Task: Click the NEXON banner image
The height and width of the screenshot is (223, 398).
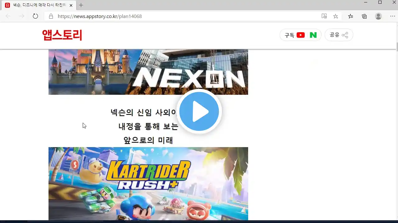Action: click(x=148, y=72)
